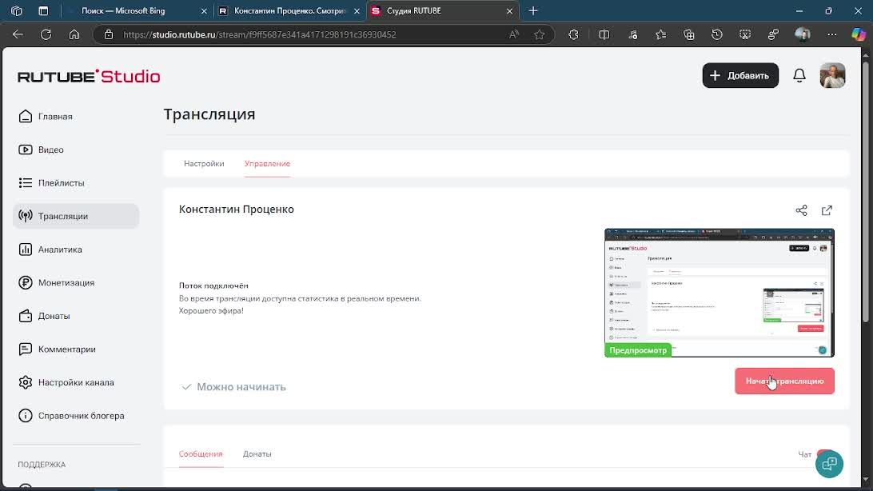
Task: Click the ПОДДЕРЖКА section label
Action: (x=42, y=465)
